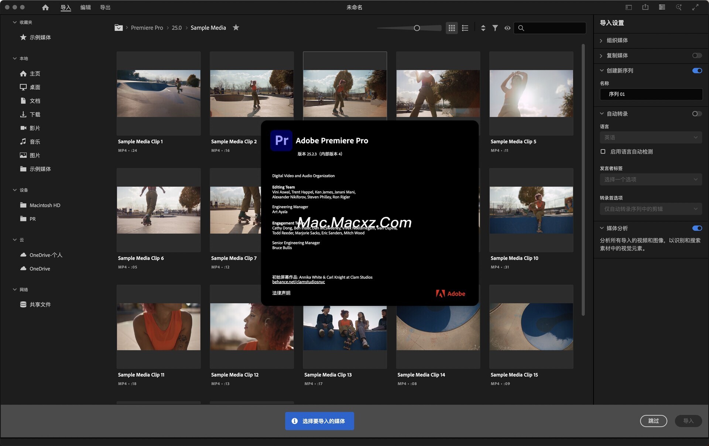The width and height of the screenshot is (709, 446).
Task: Select Sample Media Clip 1 thumbnail
Action: [159, 93]
